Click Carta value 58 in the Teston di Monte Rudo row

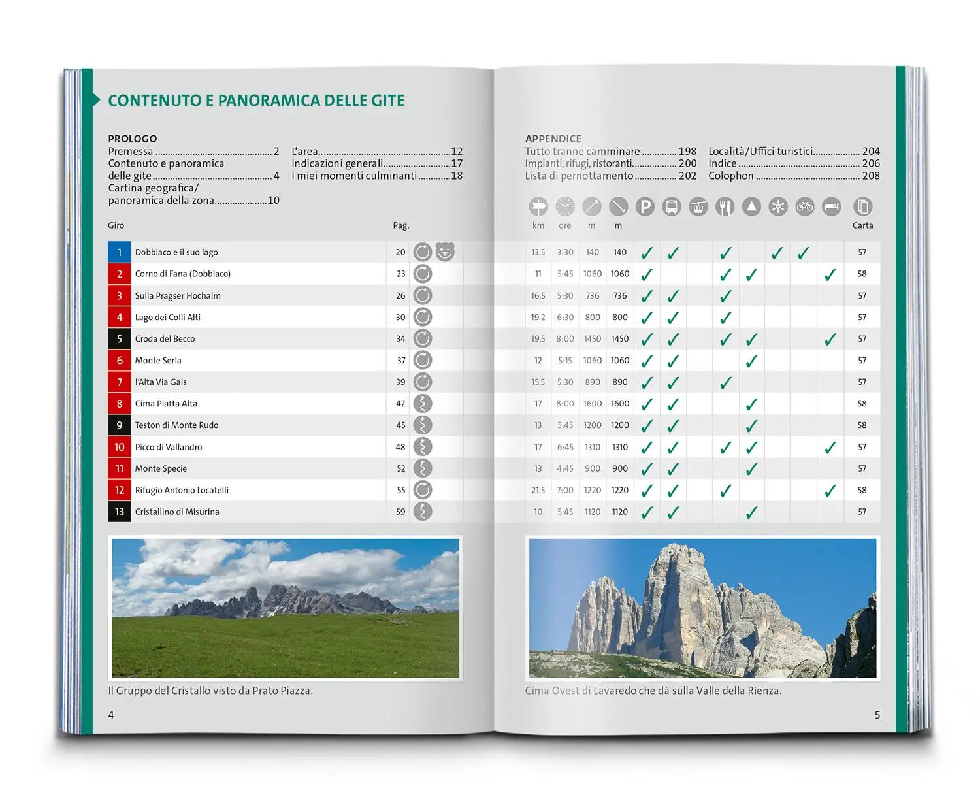[862, 425]
